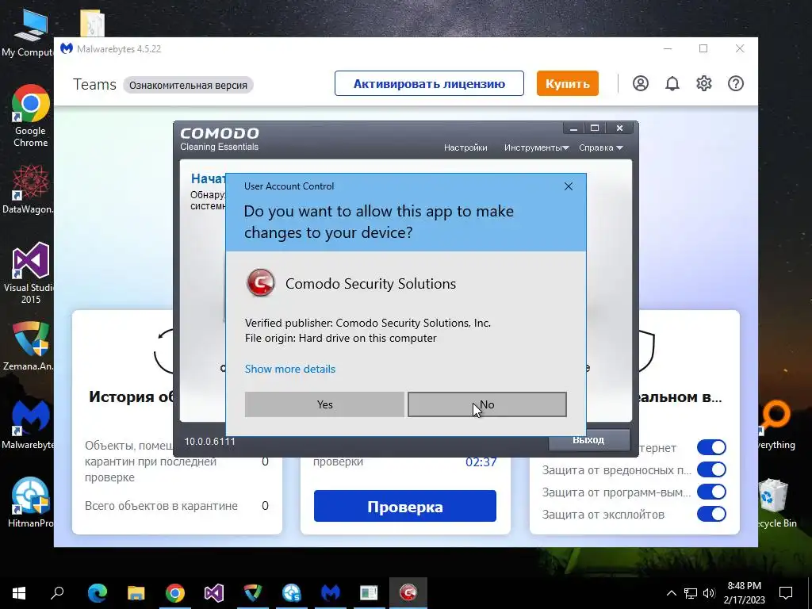Open Zemana AntiMalware desktop shortcut

(x=29, y=346)
